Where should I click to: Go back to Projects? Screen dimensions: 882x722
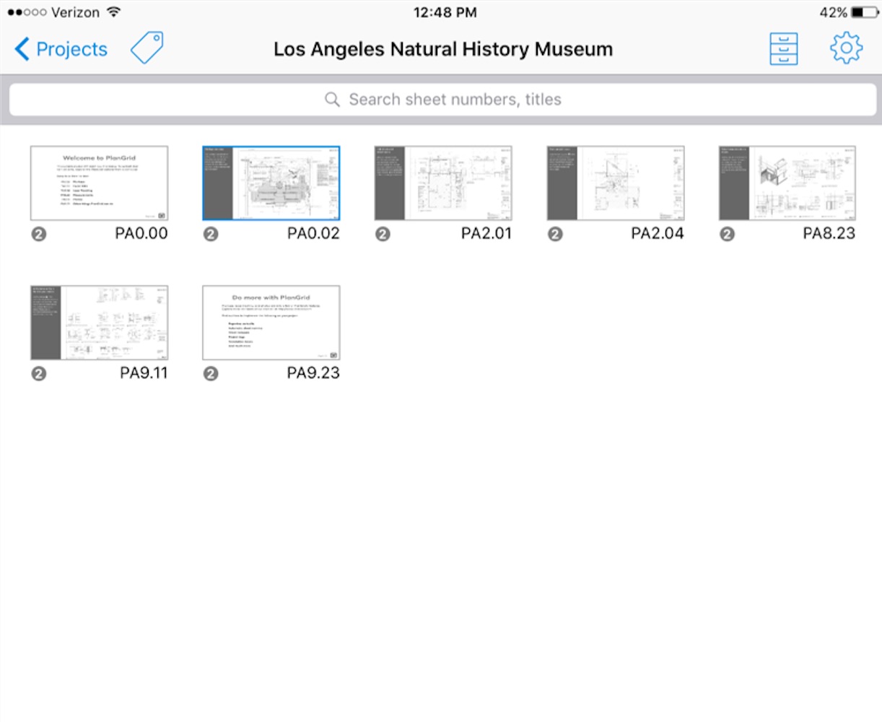coord(61,49)
